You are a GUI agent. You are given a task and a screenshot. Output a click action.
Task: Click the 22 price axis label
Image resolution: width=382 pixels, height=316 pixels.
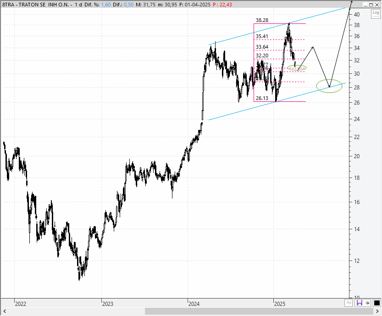357,137
